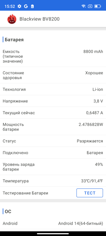Tap the Google G status icon
Viewport: 106px width, 236px height.
point(26,6)
